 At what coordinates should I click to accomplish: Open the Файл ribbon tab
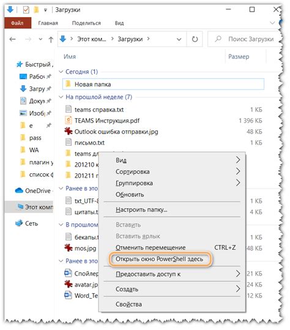coord(18,23)
